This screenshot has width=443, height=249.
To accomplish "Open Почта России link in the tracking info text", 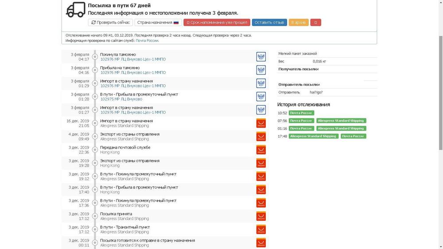I will (147, 41).
